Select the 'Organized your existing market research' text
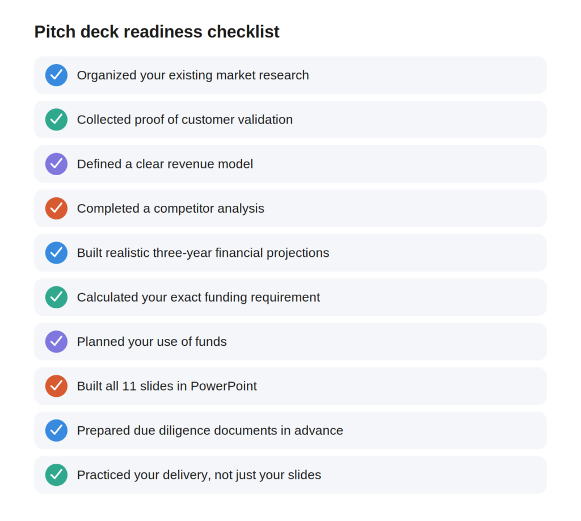The height and width of the screenshot is (521, 581). point(193,75)
